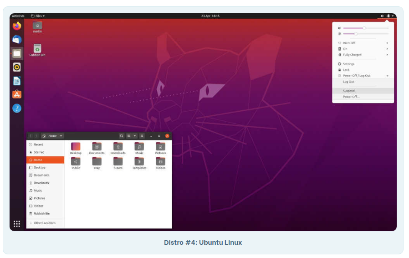Click the system menu arrow in top bar
This screenshot has height=258, width=409.
click(x=393, y=16)
